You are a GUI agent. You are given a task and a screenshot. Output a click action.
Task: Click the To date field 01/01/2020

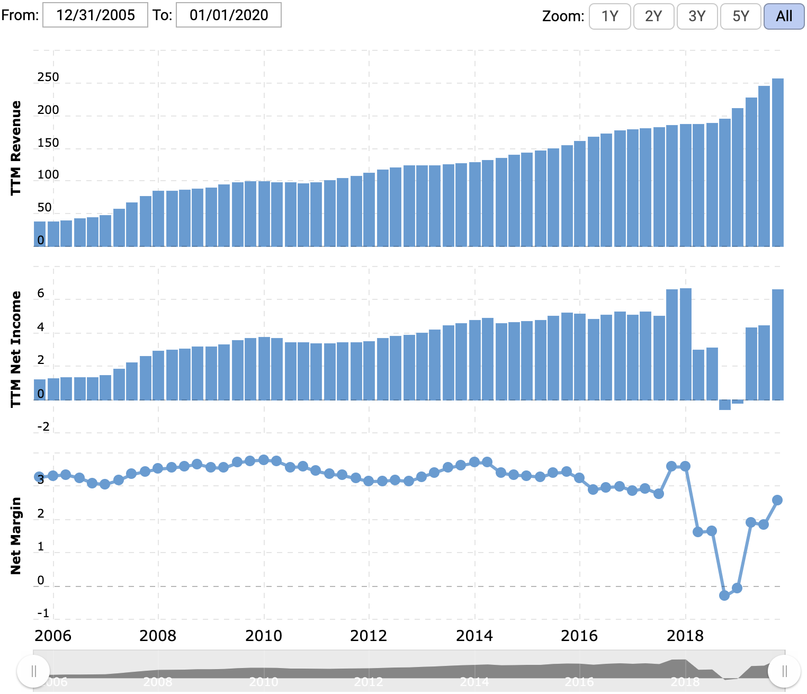point(229,15)
